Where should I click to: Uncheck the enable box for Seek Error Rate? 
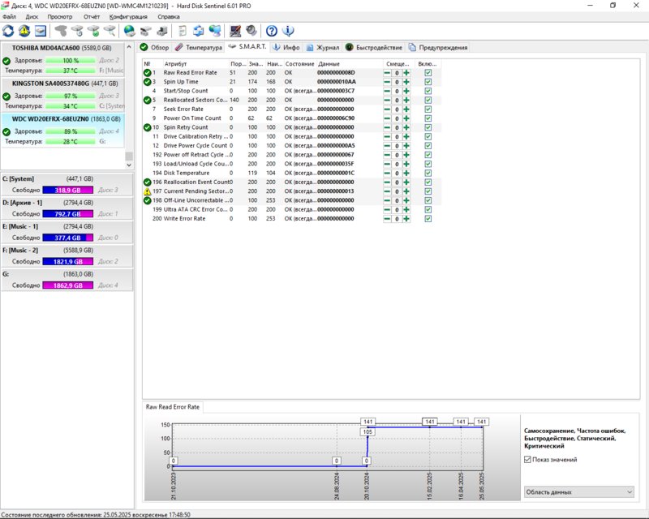coord(428,109)
